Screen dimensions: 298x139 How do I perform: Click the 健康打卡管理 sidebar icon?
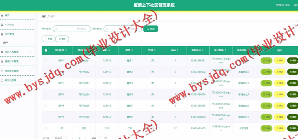(2, 61)
